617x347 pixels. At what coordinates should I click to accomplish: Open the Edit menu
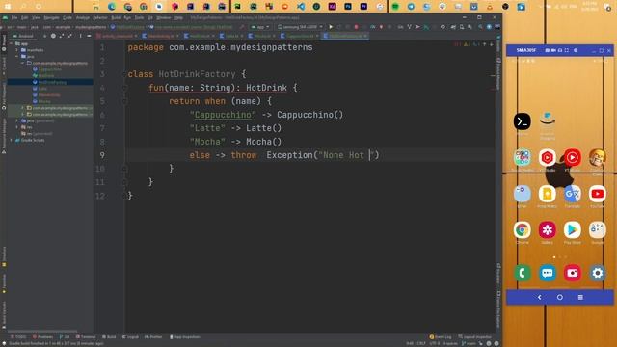tap(24, 17)
